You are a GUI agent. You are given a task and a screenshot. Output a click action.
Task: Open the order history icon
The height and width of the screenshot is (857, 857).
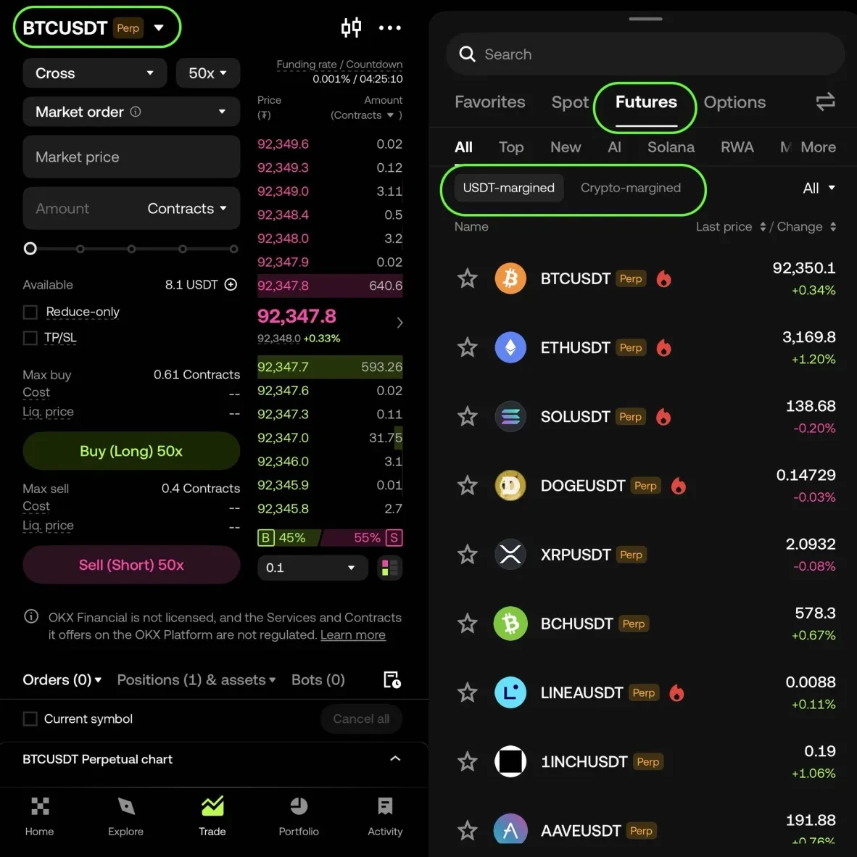coord(392,679)
